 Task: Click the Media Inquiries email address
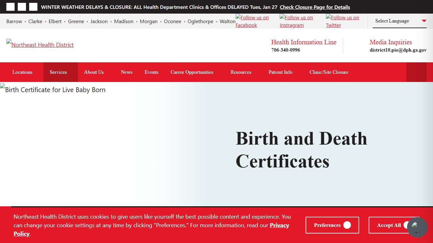point(398,50)
